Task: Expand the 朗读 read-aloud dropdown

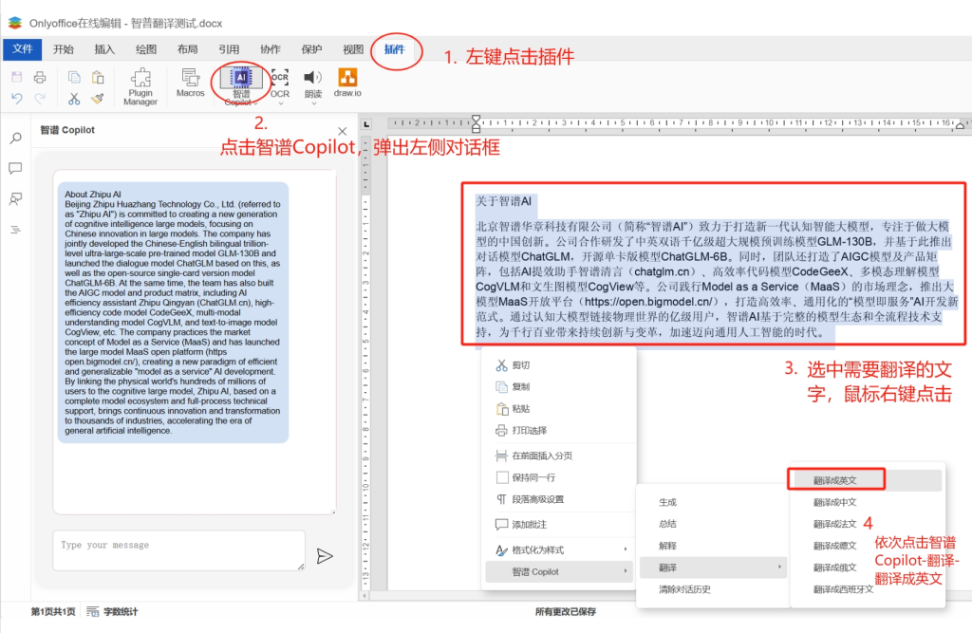Action: (313, 103)
